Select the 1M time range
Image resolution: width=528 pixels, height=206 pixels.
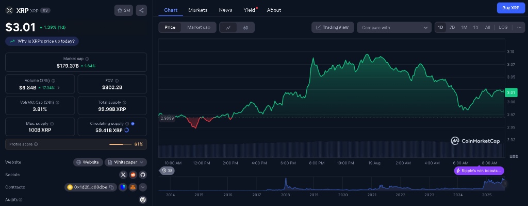[464, 28]
